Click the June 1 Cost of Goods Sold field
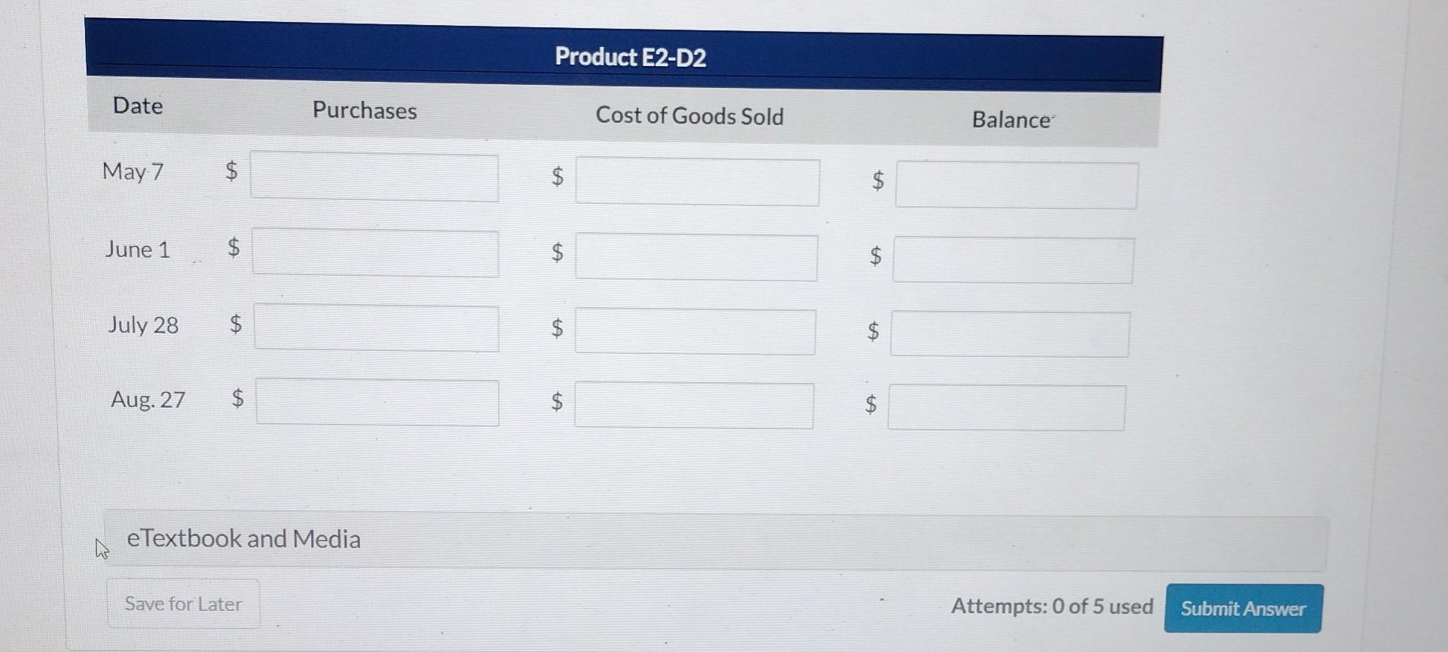 click(x=697, y=258)
